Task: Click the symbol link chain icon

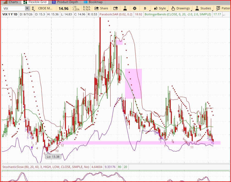Action: click(33, 9)
